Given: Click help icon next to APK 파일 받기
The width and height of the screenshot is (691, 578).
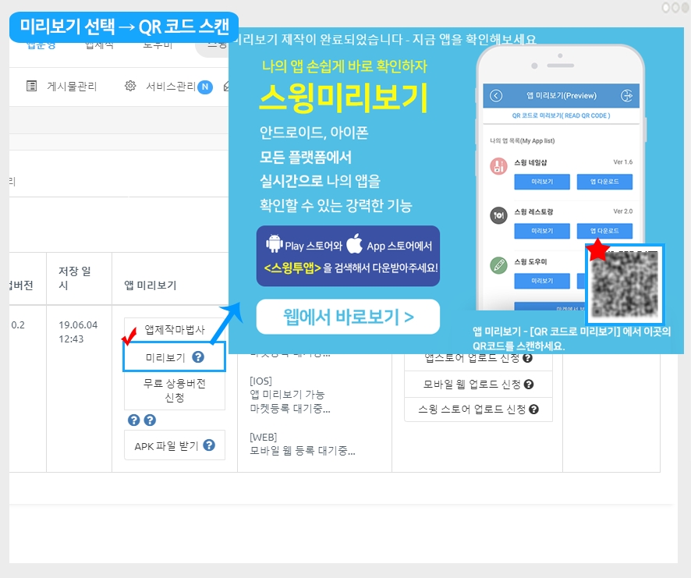Looking at the screenshot, I should pyautogui.click(x=209, y=445).
